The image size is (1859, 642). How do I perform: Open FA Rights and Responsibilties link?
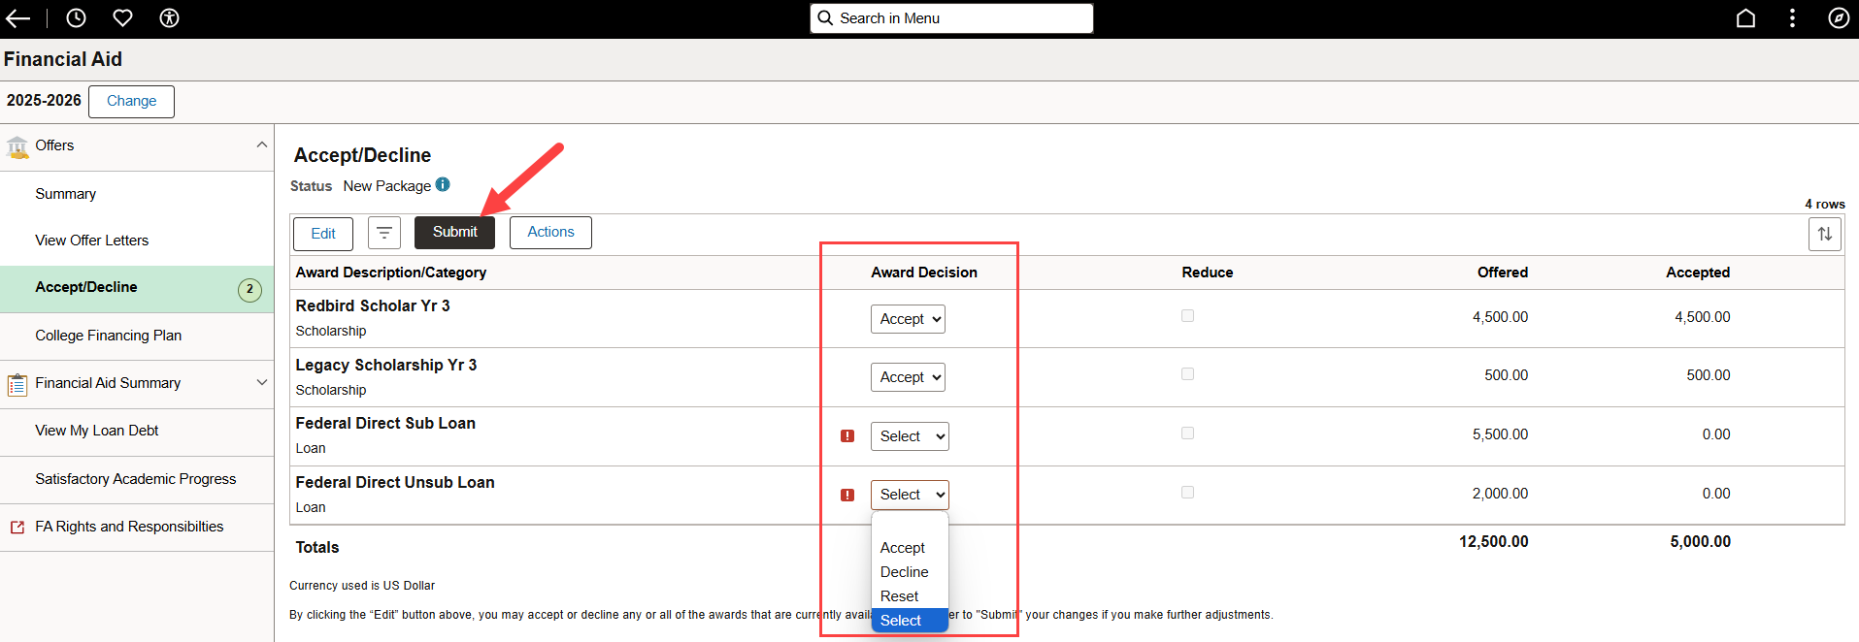[137, 527]
